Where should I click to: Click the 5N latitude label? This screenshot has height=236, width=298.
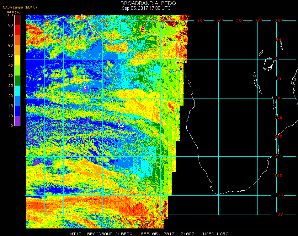point(279,40)
